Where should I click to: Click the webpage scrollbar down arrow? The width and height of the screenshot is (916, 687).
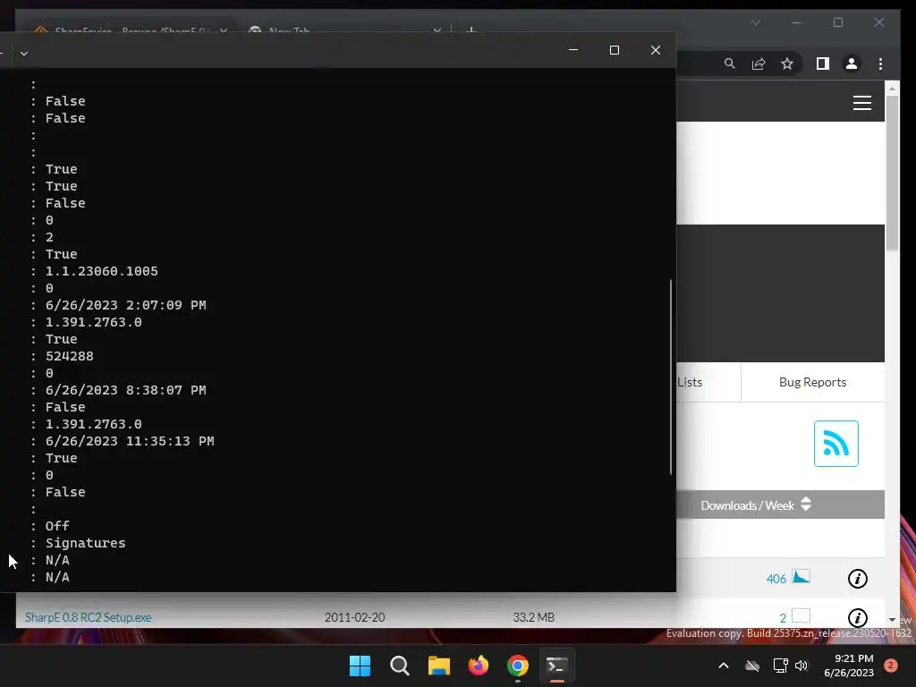click(892, 620)
